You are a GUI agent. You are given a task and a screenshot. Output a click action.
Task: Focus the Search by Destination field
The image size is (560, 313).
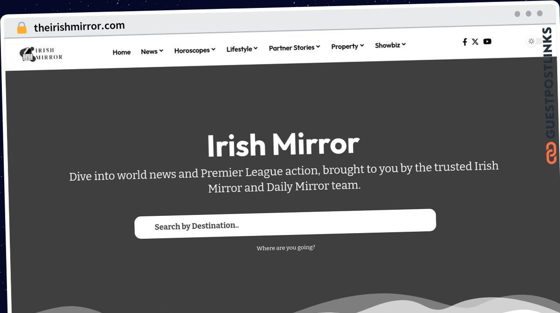(x=285, y=223)
